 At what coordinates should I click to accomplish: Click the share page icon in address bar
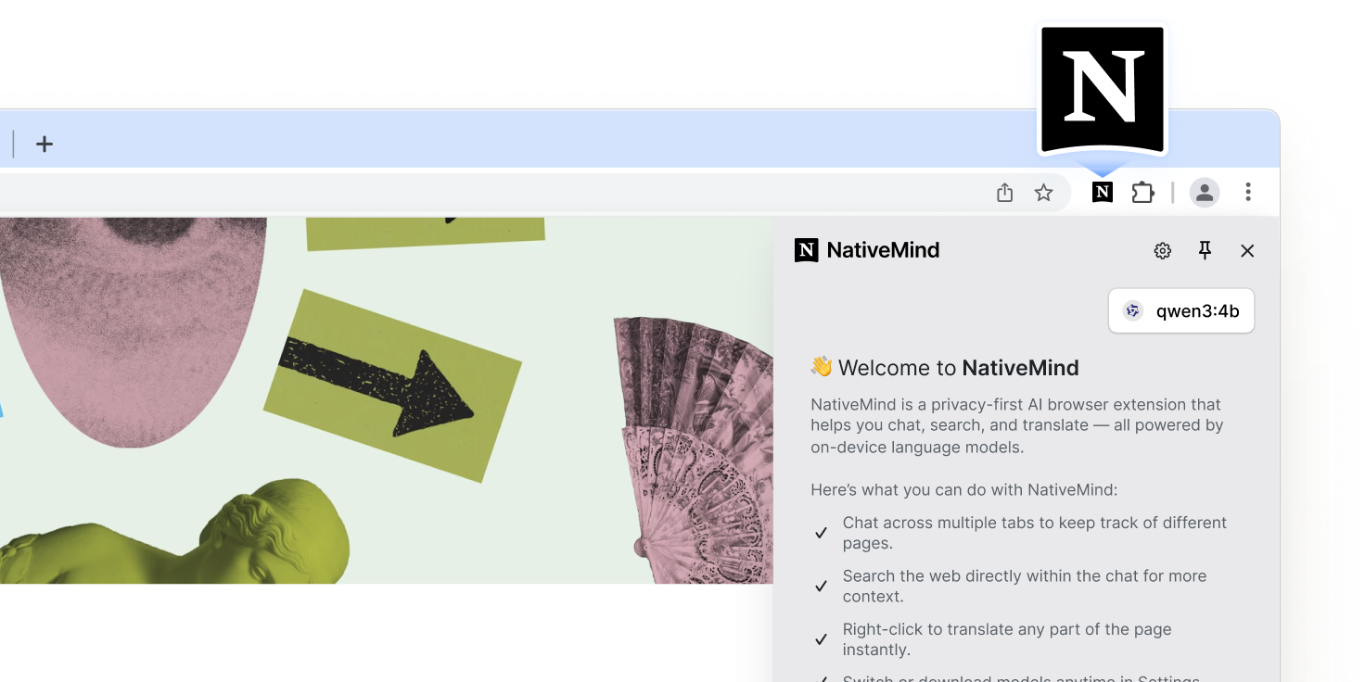tap(1004, 193)
